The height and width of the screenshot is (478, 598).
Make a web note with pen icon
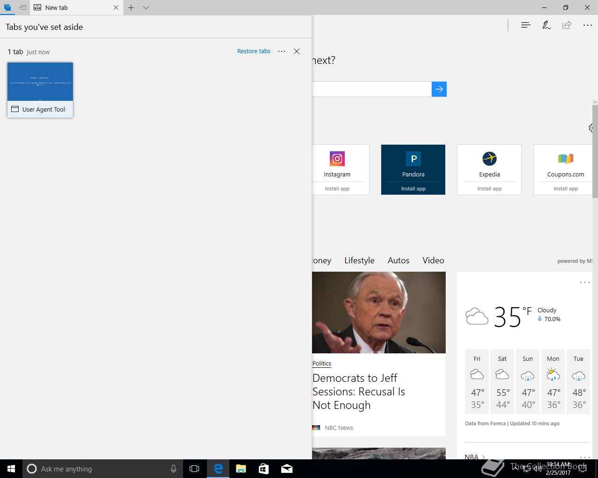pos(546,25)
